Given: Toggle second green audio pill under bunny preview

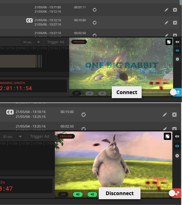Looking at the screenshot, I should (92, 194).
